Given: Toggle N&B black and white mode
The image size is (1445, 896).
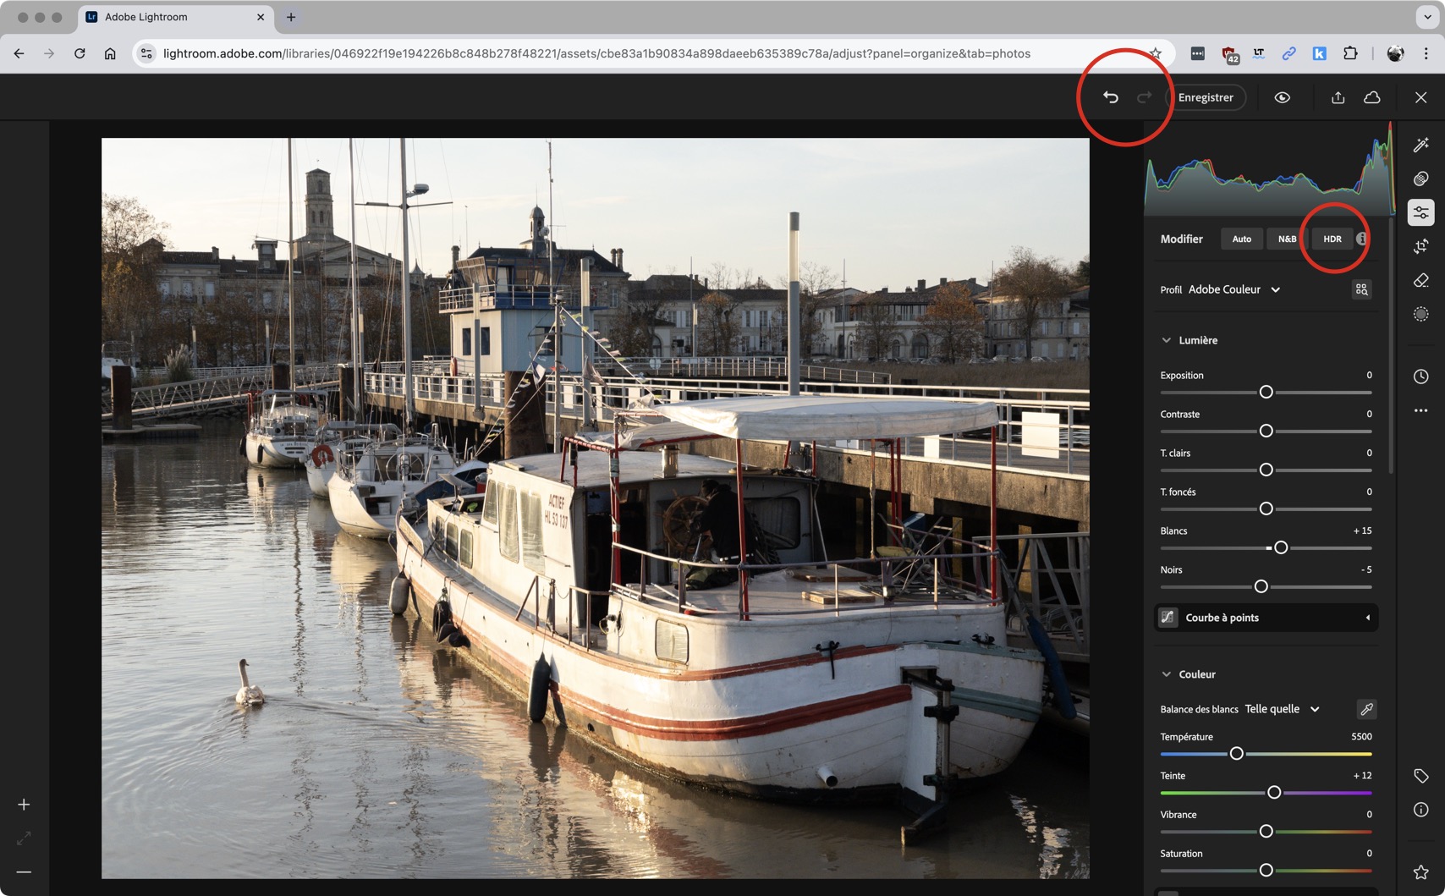Looking at the screenshot, I should click(x=1286, y=239).
